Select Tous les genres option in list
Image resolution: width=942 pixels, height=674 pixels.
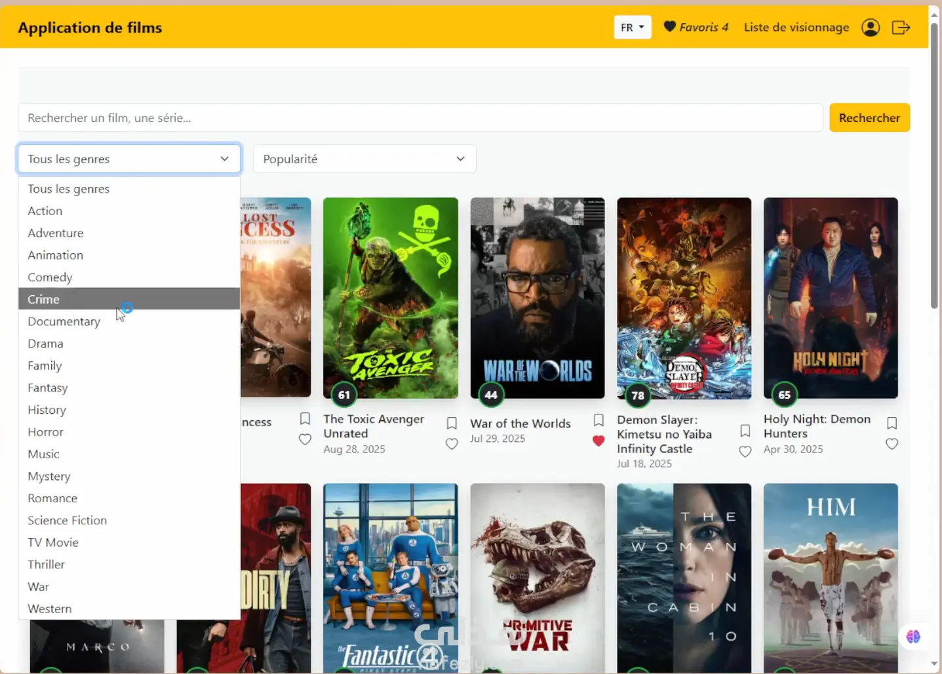click(129, 189)
